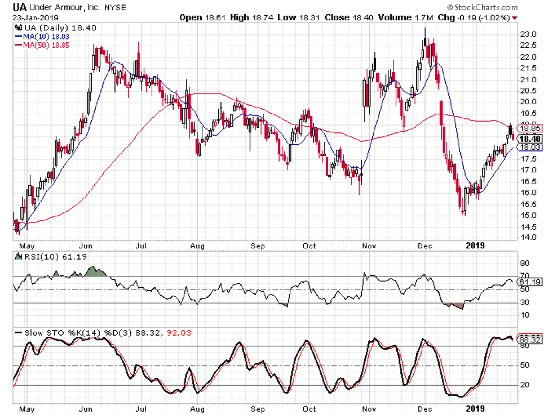549x415 pixels.
Task: Click the 17.5 price axis label
Action: tap(528, 159)
